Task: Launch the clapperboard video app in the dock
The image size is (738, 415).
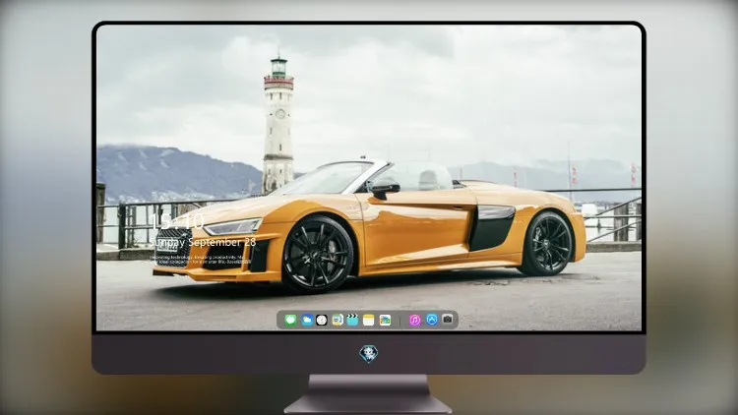Action: click(352, 320)
